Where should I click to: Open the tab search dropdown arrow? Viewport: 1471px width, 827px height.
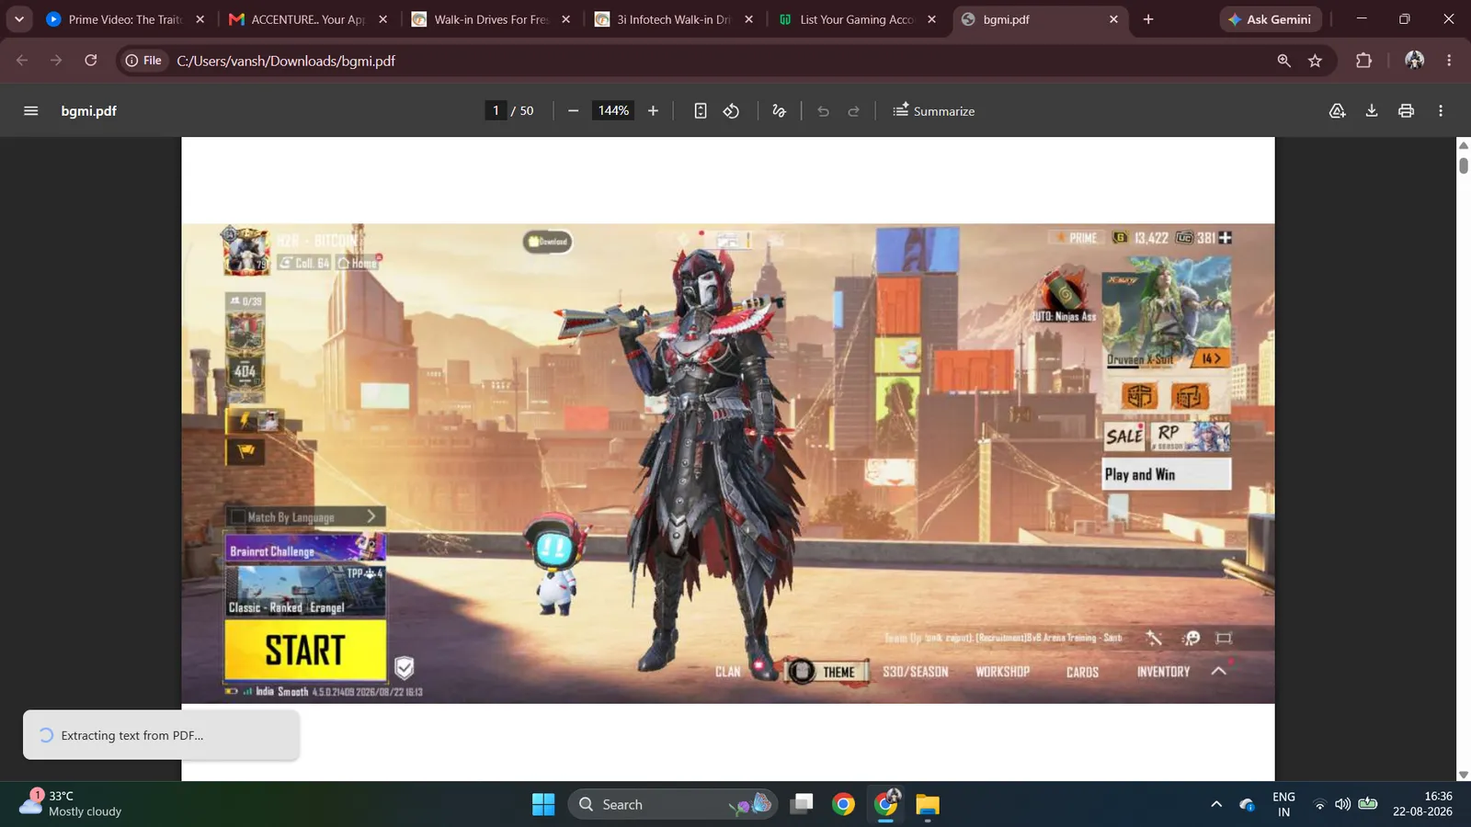(18, 18)
